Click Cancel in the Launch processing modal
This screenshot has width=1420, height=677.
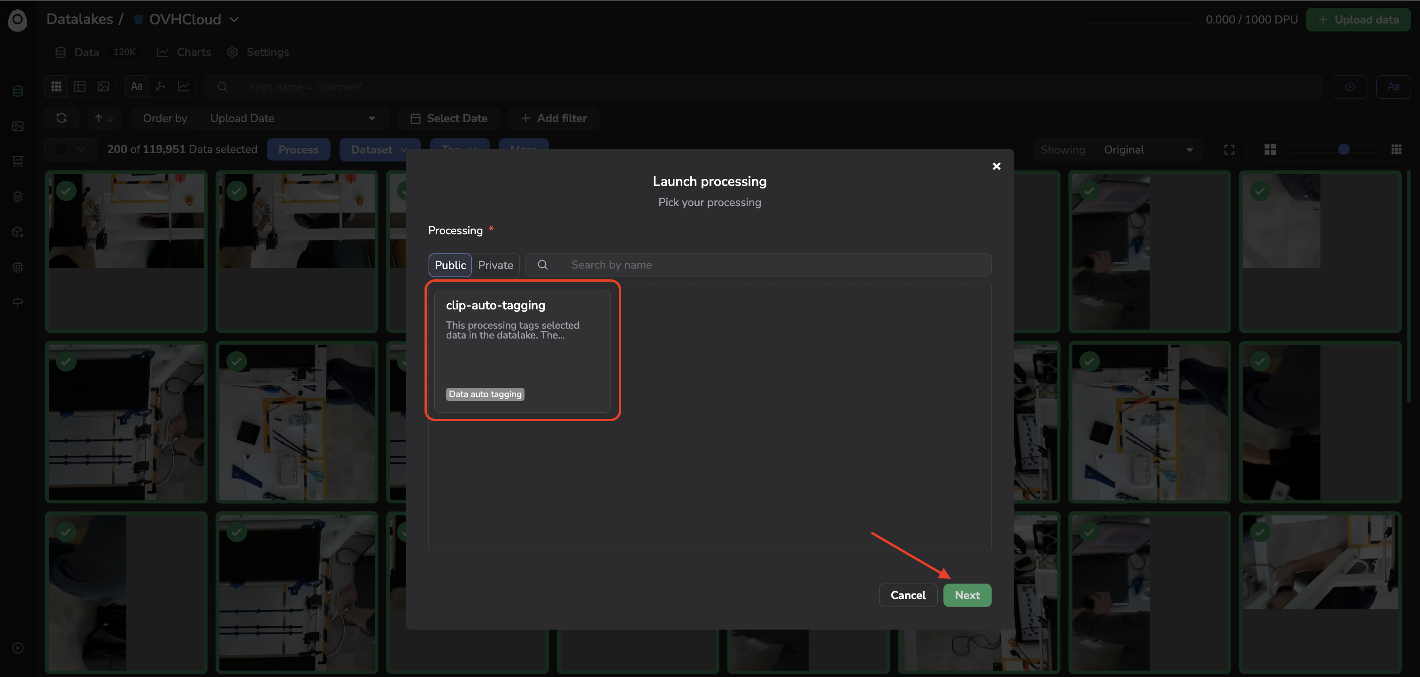pos(907,595)
